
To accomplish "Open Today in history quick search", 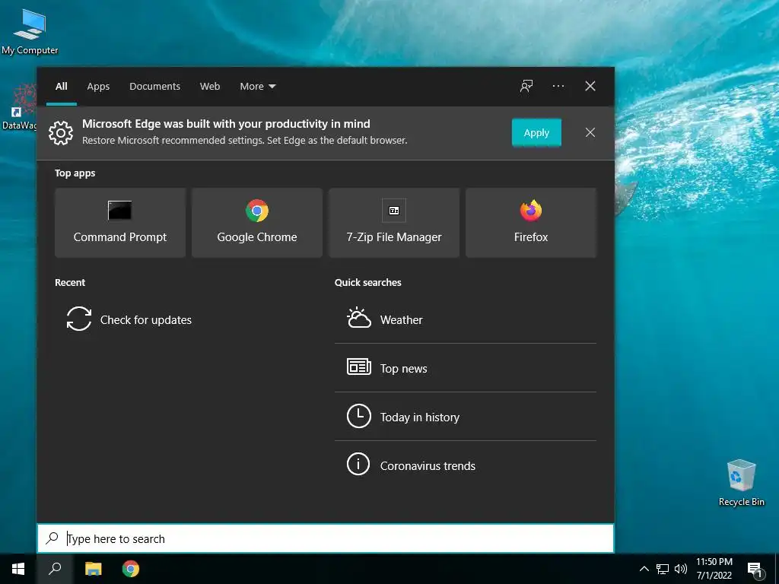I will coord(466,417).
